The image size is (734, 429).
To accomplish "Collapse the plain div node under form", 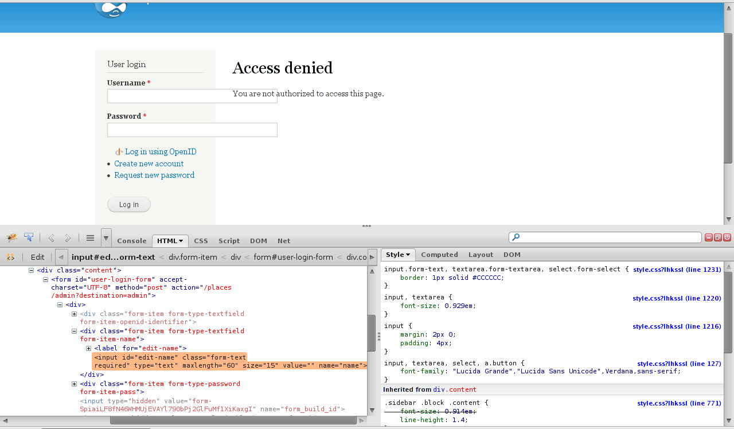I will pos(60,305).
